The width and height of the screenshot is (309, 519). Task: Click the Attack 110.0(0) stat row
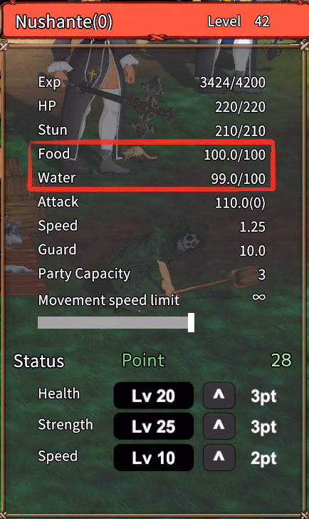(x=152, y=202)
